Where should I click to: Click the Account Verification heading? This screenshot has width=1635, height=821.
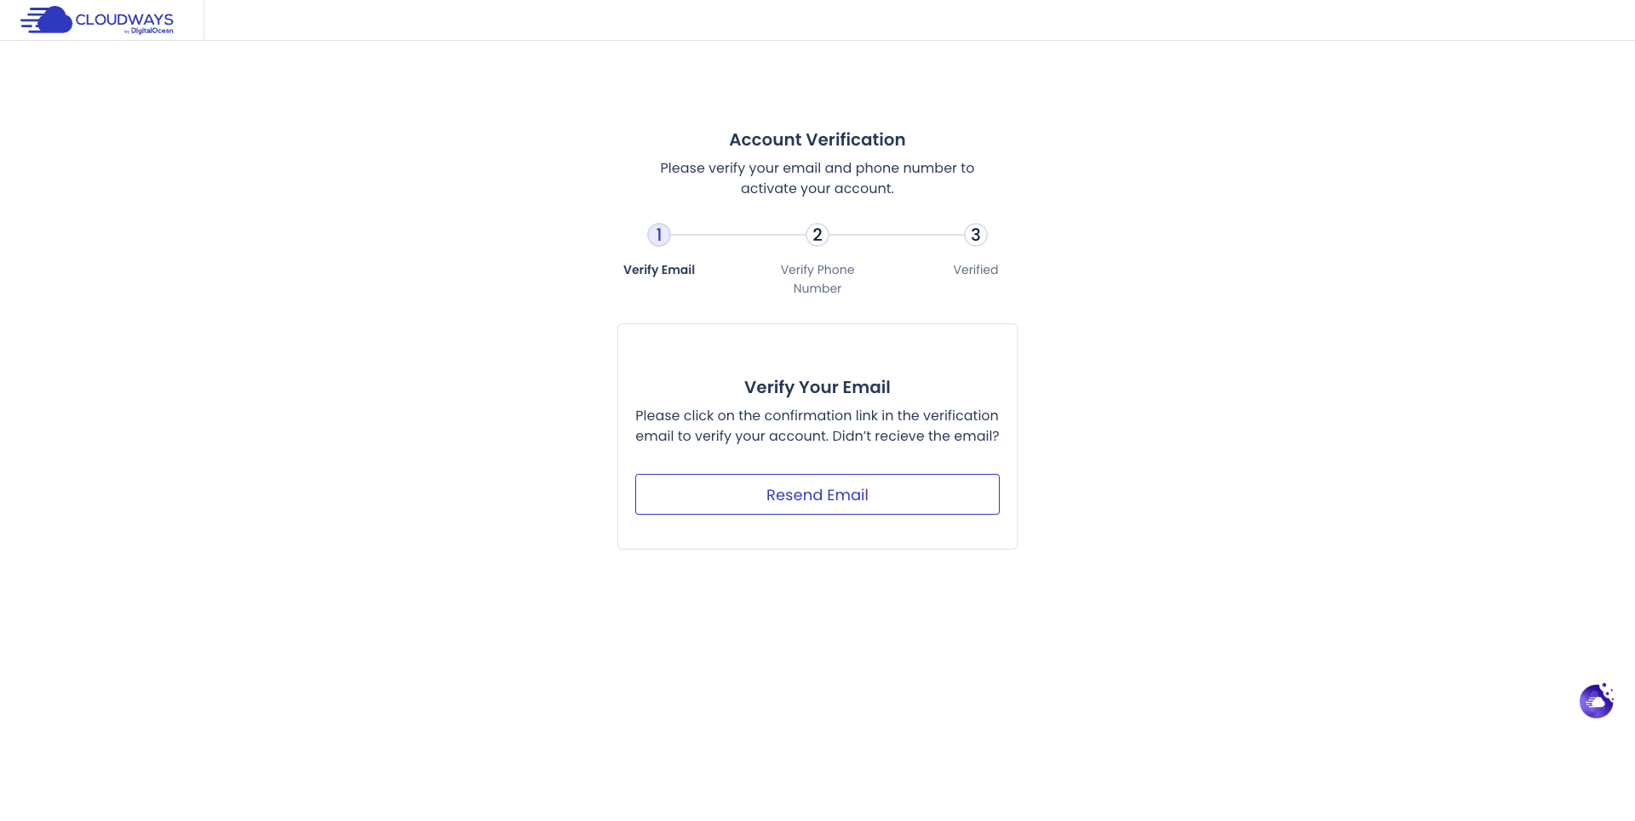click(x=817, y=140)
